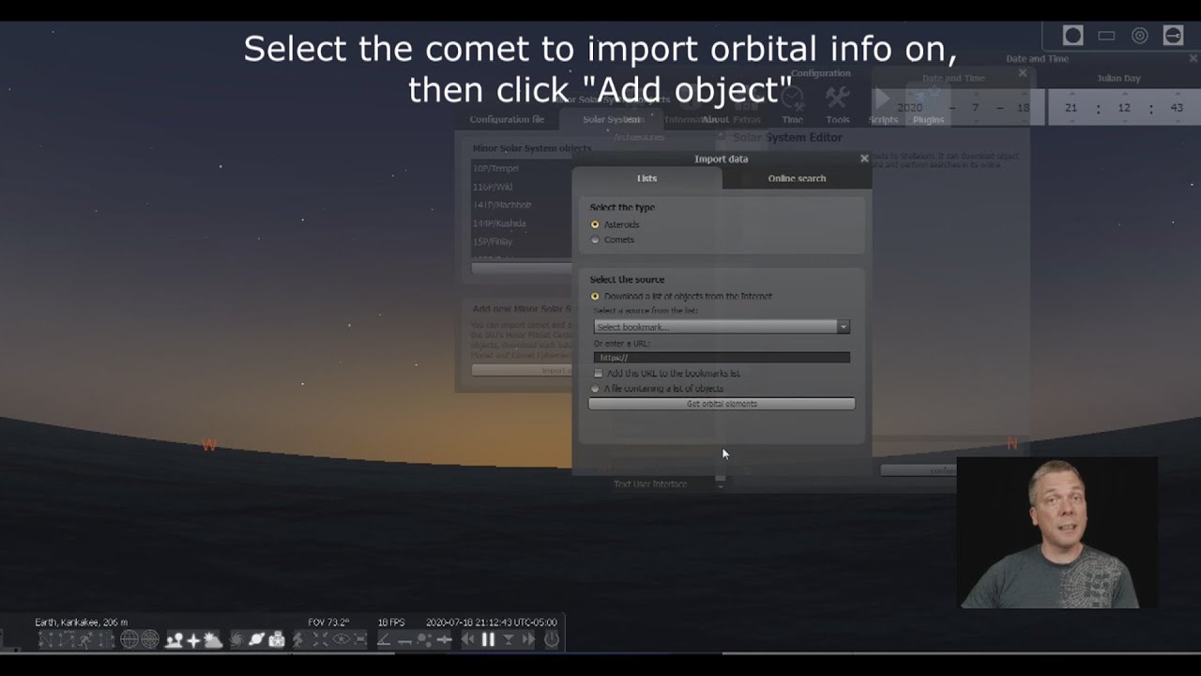Viewport: 1201px width, 676px height.
Task: Open oculars configuration icon top right
Action: pyautogui.click(x=1174, y=36)
